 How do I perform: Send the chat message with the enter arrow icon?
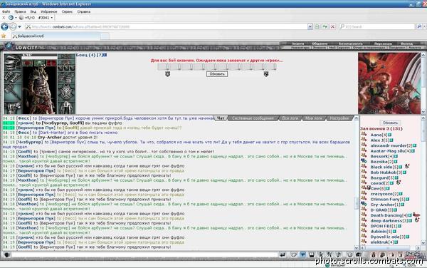pos(283,254)
